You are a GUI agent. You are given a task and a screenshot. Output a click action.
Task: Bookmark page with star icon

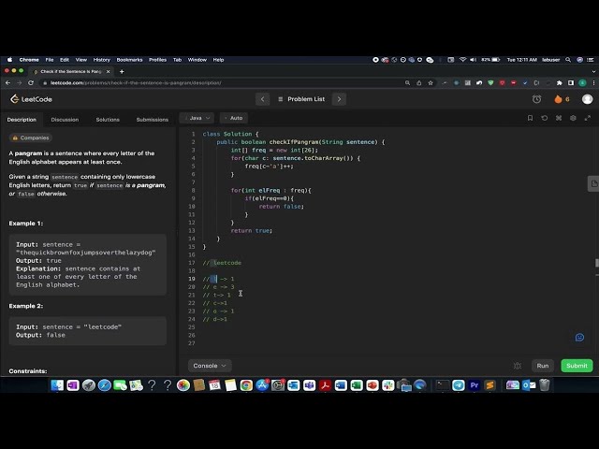coord(431,83)
